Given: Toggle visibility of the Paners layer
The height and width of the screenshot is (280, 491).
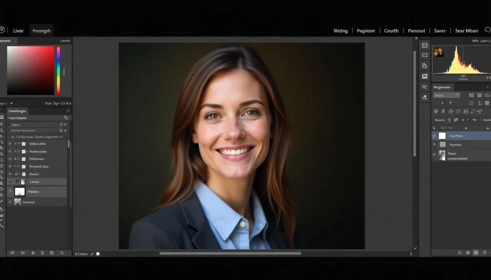Looking at the screenshot, I should [x=10, y=174].
